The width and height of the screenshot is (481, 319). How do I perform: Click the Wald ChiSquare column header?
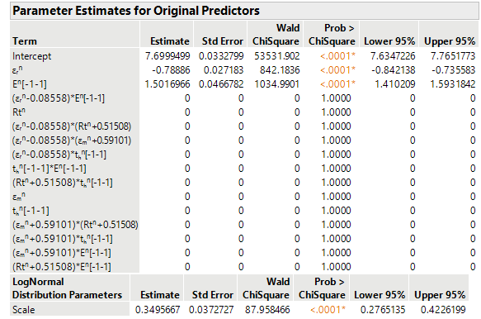276,35
